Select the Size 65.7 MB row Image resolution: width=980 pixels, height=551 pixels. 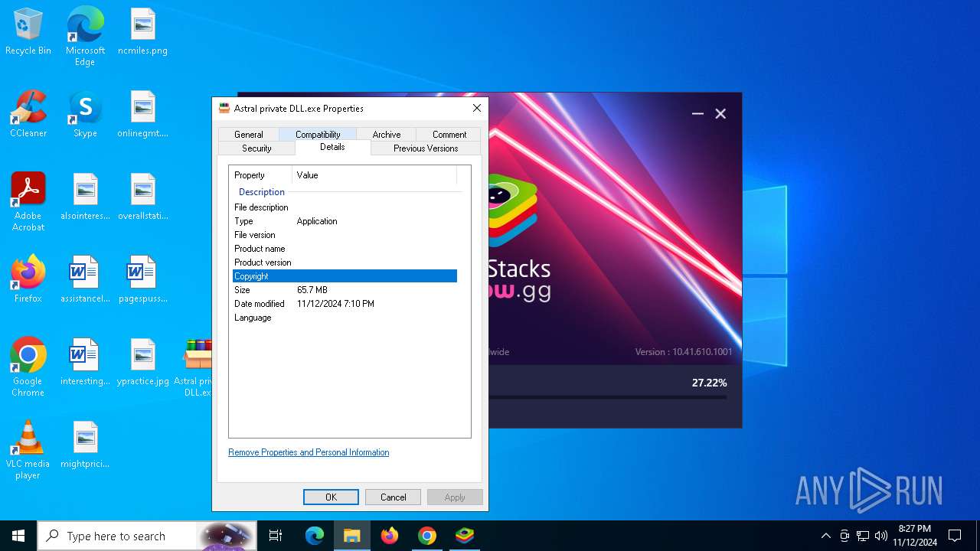[345, 290]
